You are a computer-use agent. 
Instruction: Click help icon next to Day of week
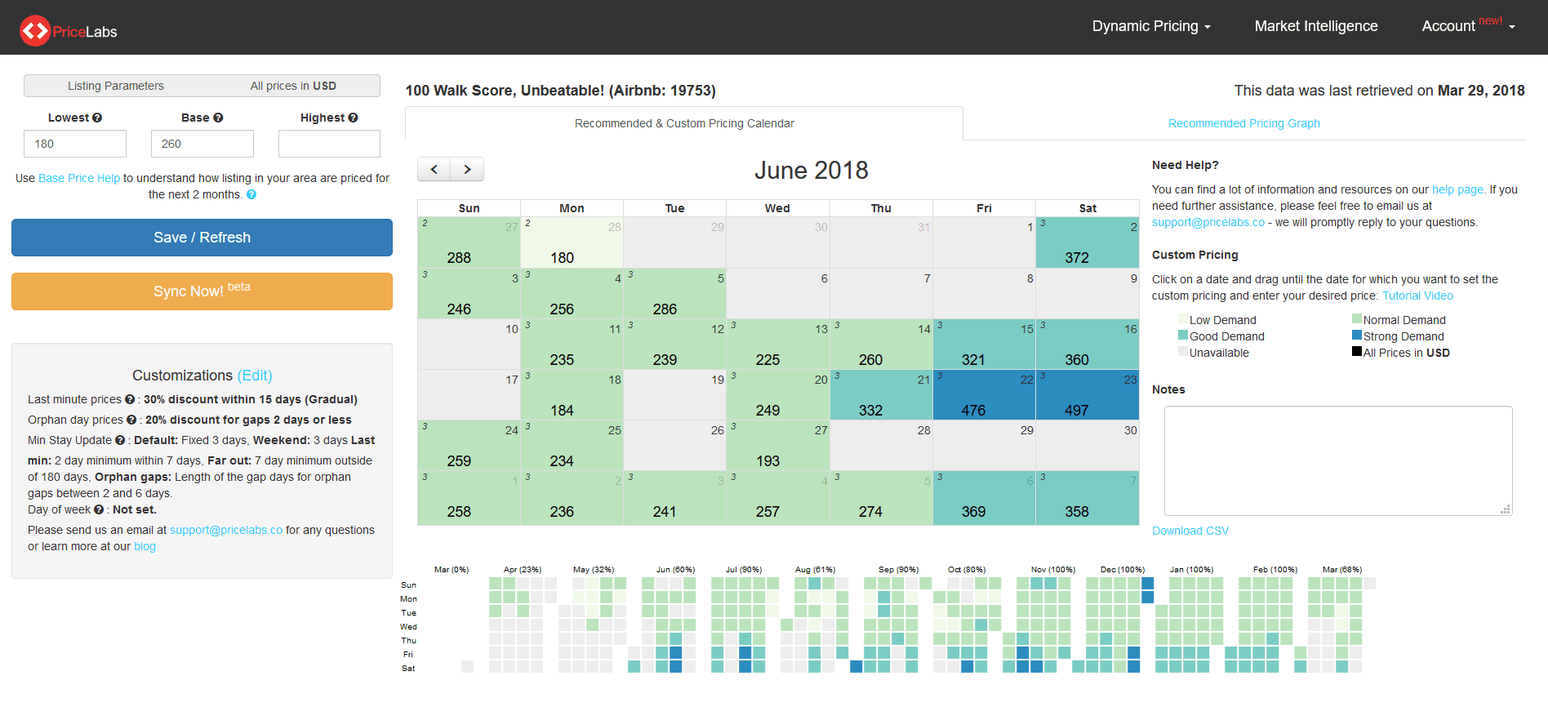[x=99, y=509]
